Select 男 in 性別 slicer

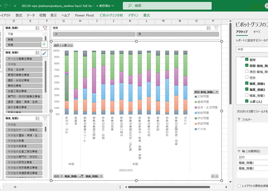178,34
